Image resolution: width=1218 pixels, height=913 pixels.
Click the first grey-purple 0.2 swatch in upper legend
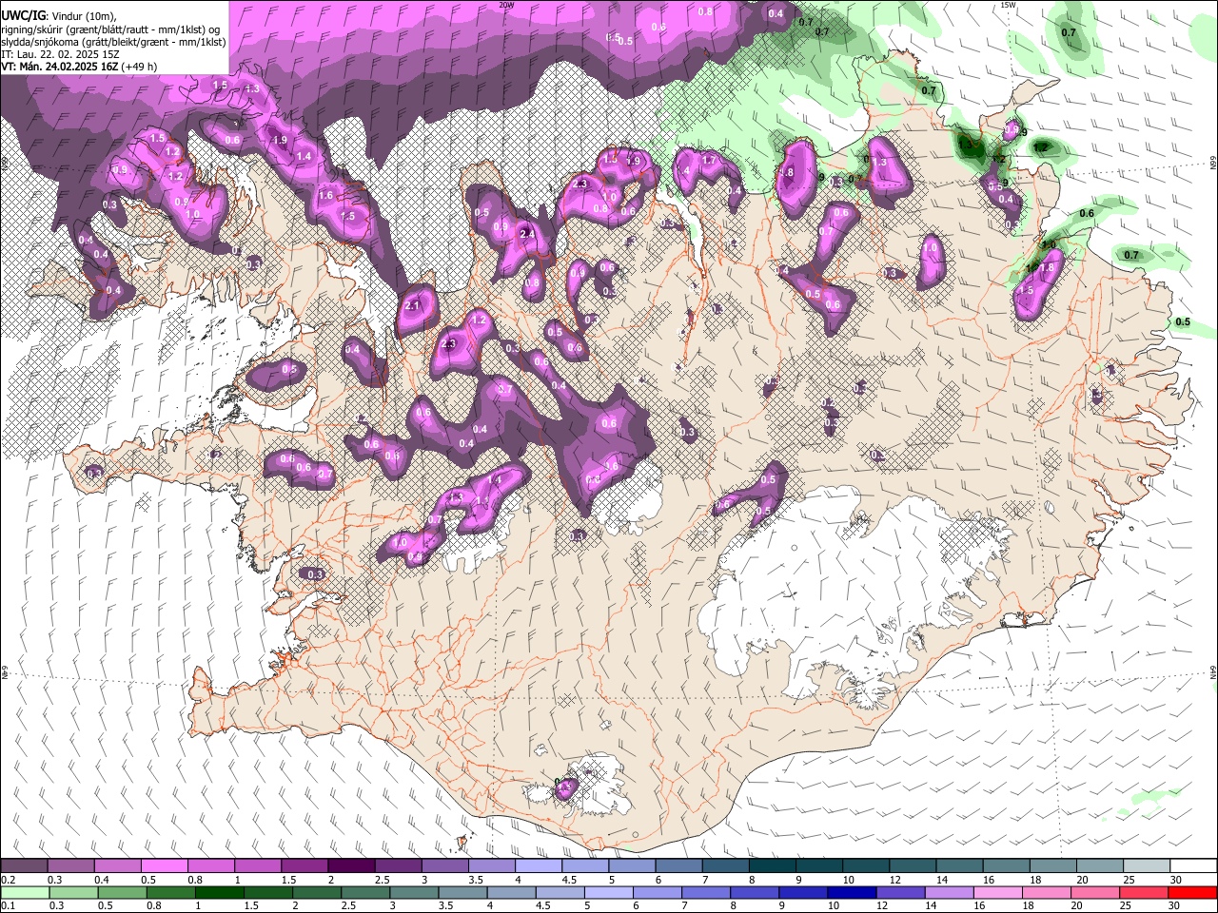tap(25, 866)
